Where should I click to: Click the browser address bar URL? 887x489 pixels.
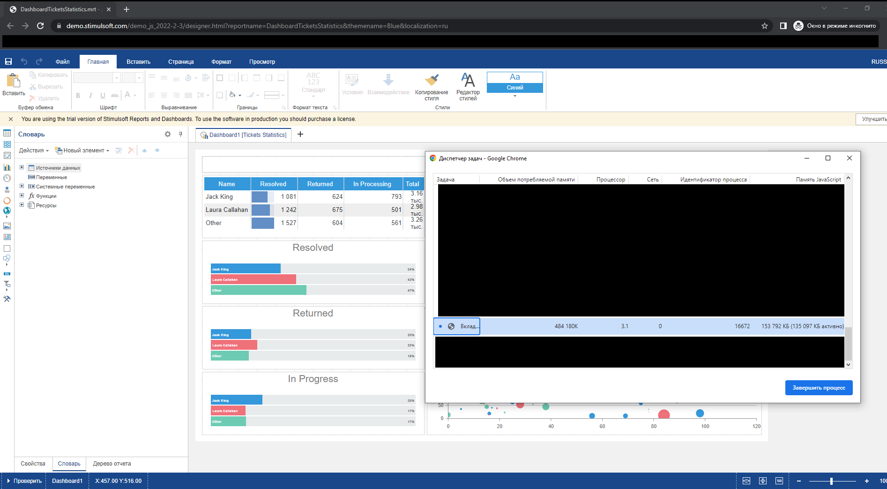[257, 26]
